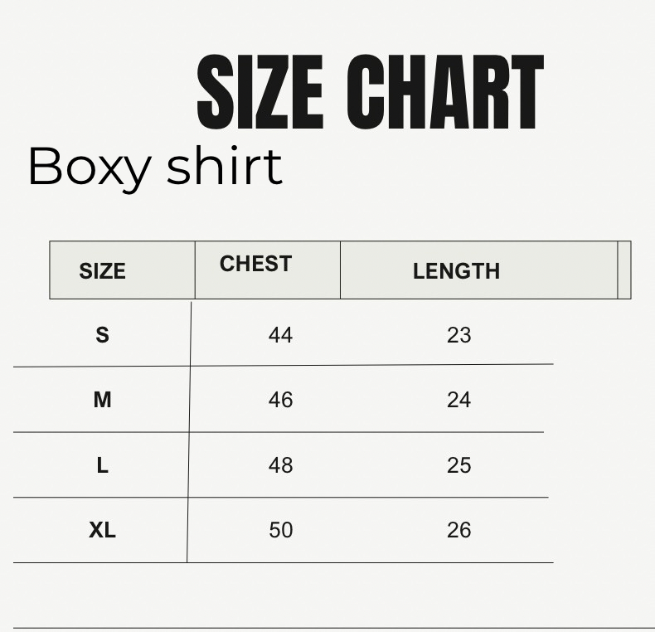The width and height of the screenshot is (655, 632).
Task: Click length value 24
Action: click(x=458, y=400)
